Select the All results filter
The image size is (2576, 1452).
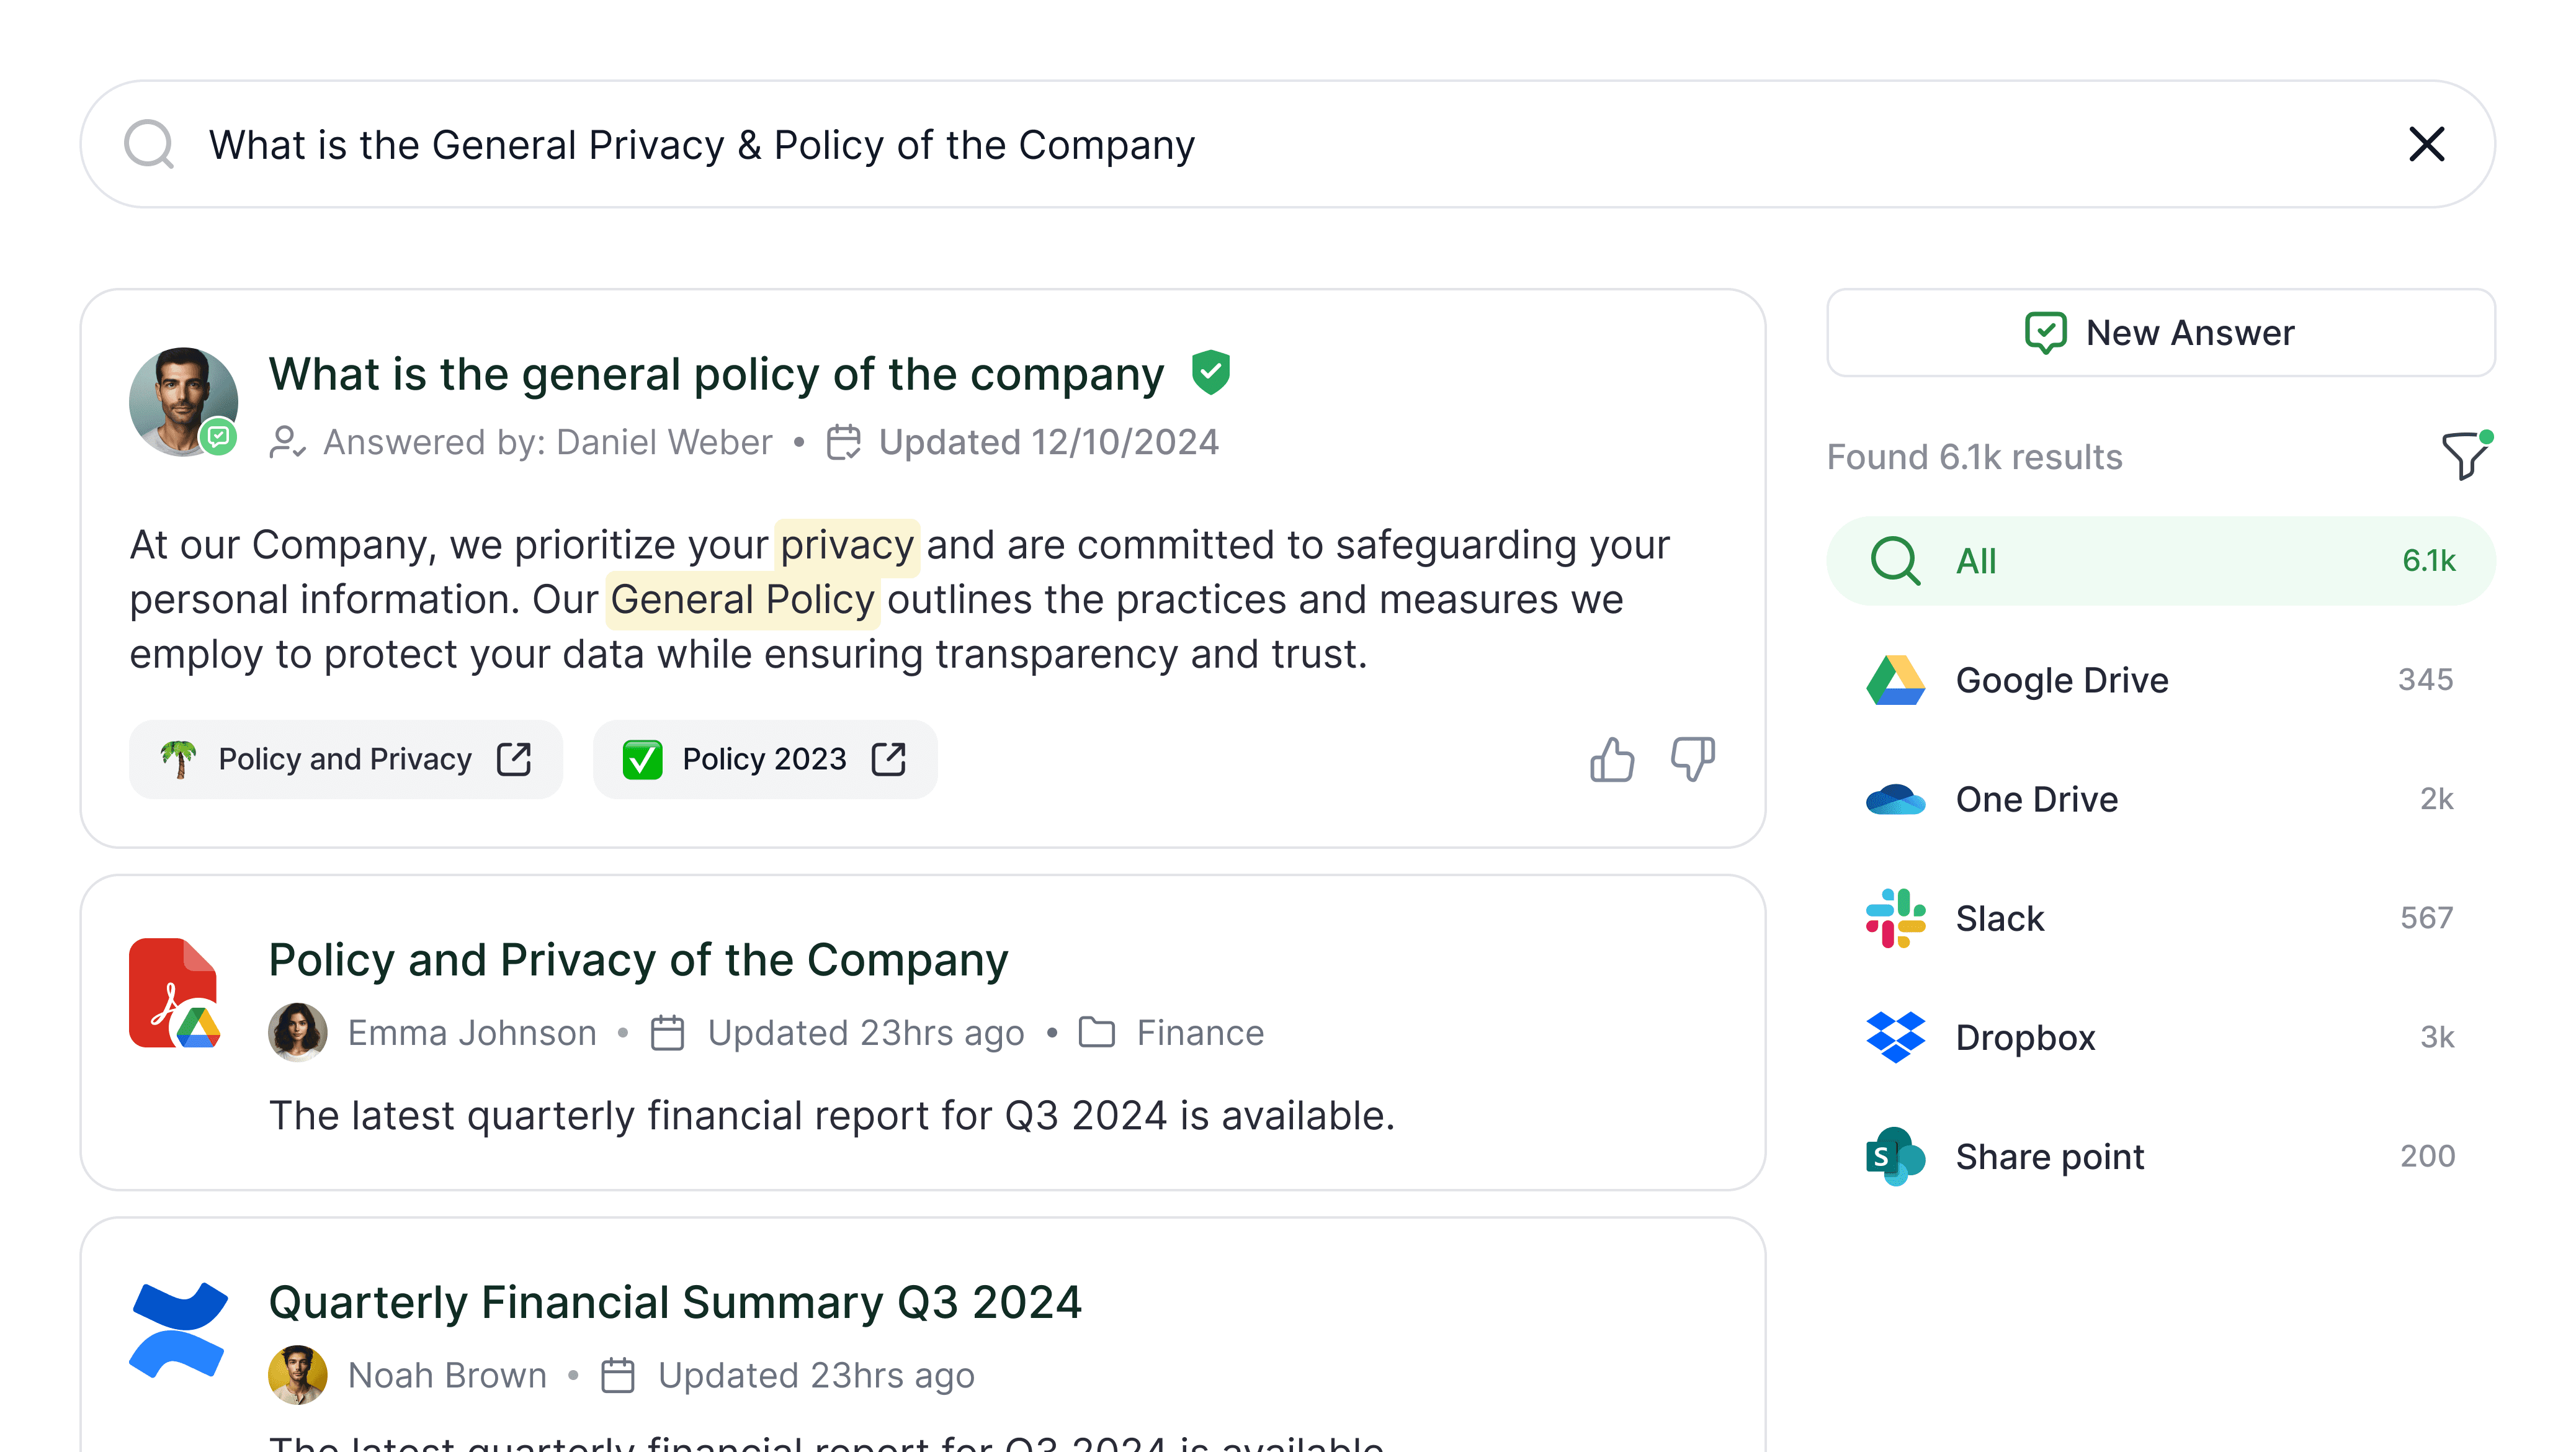coord(2161,561)
